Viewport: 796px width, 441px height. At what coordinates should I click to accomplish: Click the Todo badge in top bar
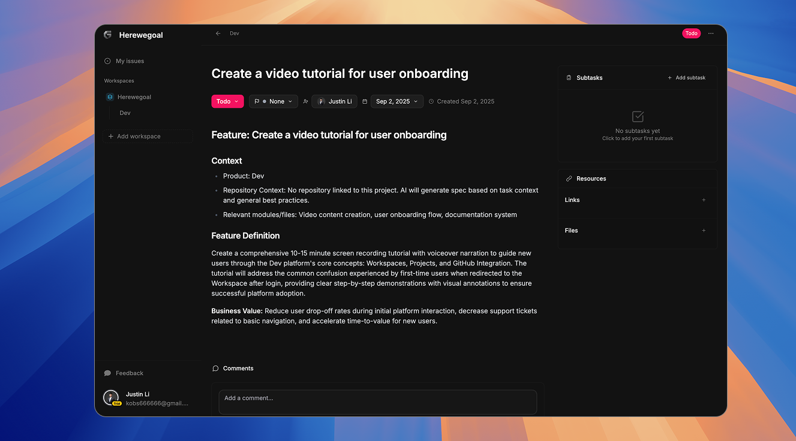(x=691, y=34)
